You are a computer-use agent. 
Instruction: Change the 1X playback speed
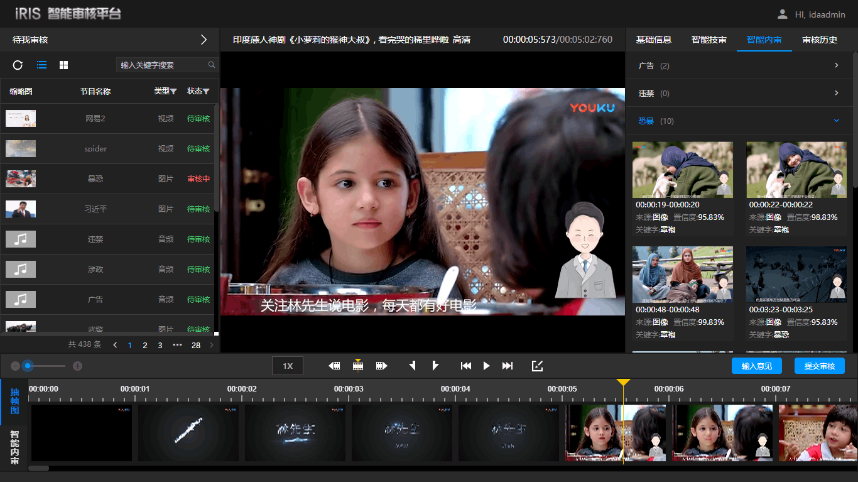tap(288, 366)
